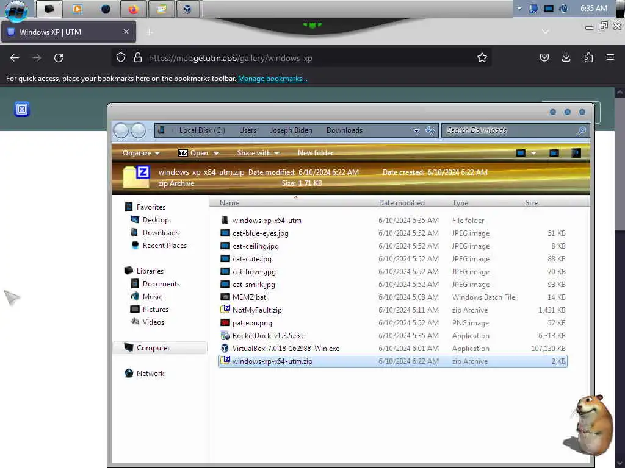The width and height of the screenshot is (625, 468).
Task: Save page to Pocket
Action: (x=544, y=58)
